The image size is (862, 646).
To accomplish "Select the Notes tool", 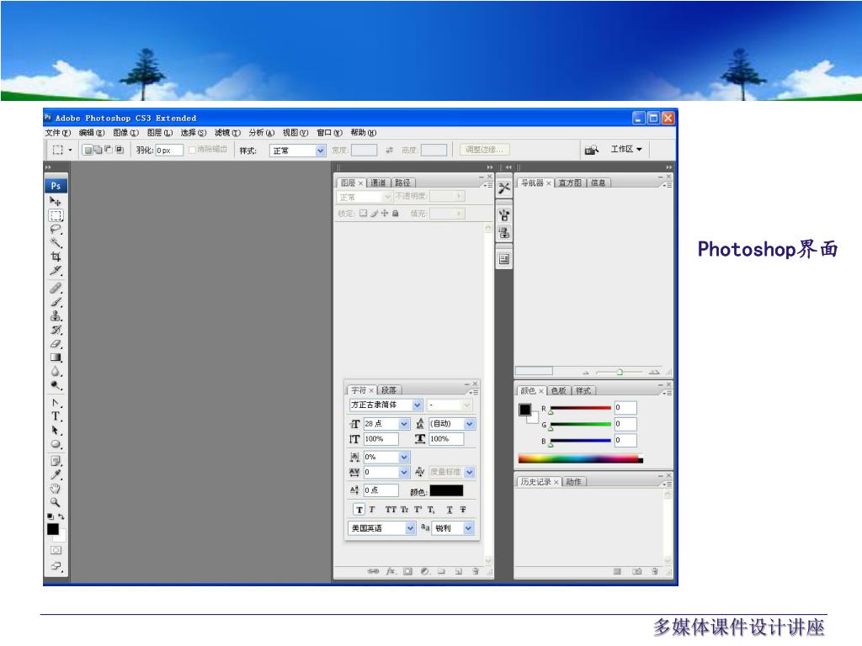I will click(x=56, y=461).
